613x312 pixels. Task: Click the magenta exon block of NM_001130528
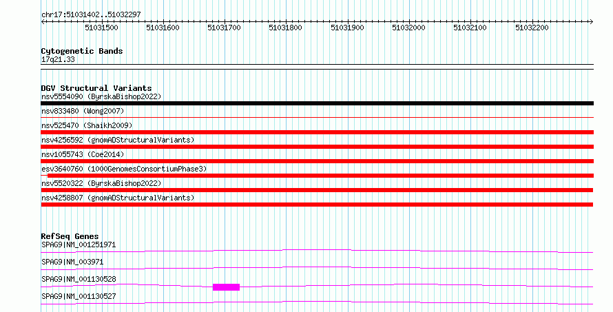coord(226,287)
